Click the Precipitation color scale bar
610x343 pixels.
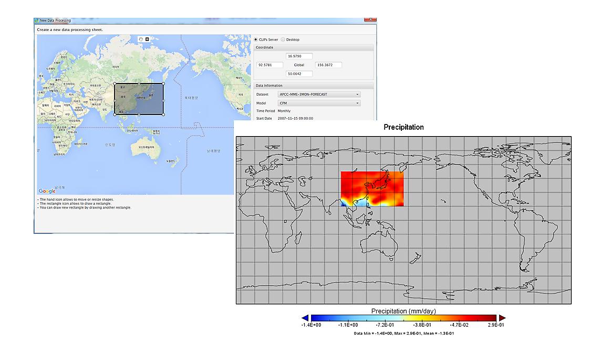[x=404, y=318]
